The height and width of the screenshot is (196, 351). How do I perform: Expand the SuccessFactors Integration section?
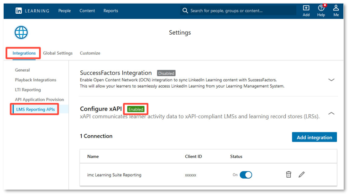(x=331, y=79)
